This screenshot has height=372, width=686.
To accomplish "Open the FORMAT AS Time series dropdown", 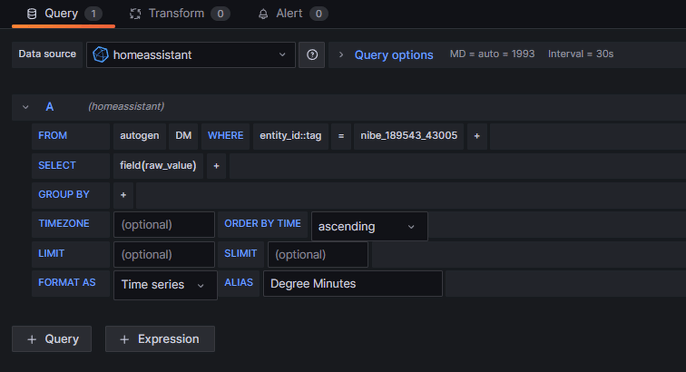I will coord(165,284).
